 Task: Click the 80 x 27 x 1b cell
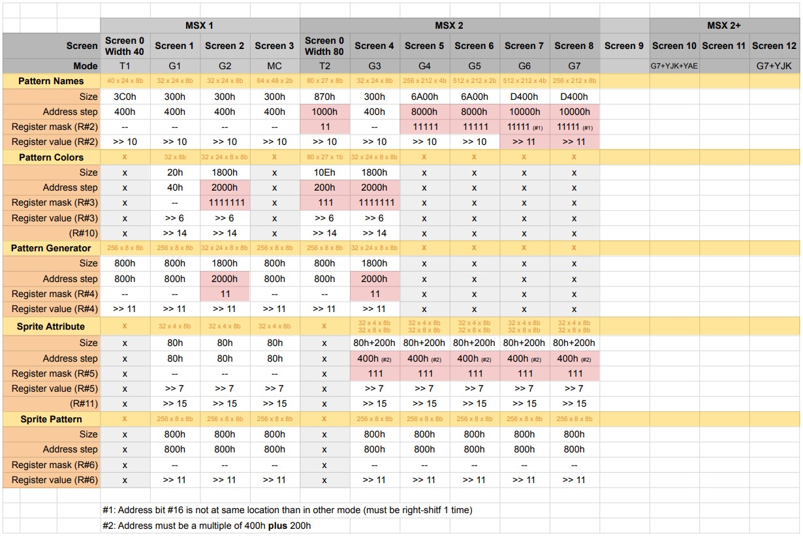[x=324, y=157]
